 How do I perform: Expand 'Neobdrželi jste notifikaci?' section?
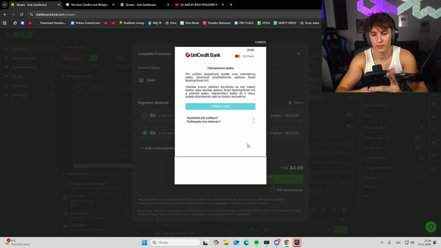[x=220, y=118]
